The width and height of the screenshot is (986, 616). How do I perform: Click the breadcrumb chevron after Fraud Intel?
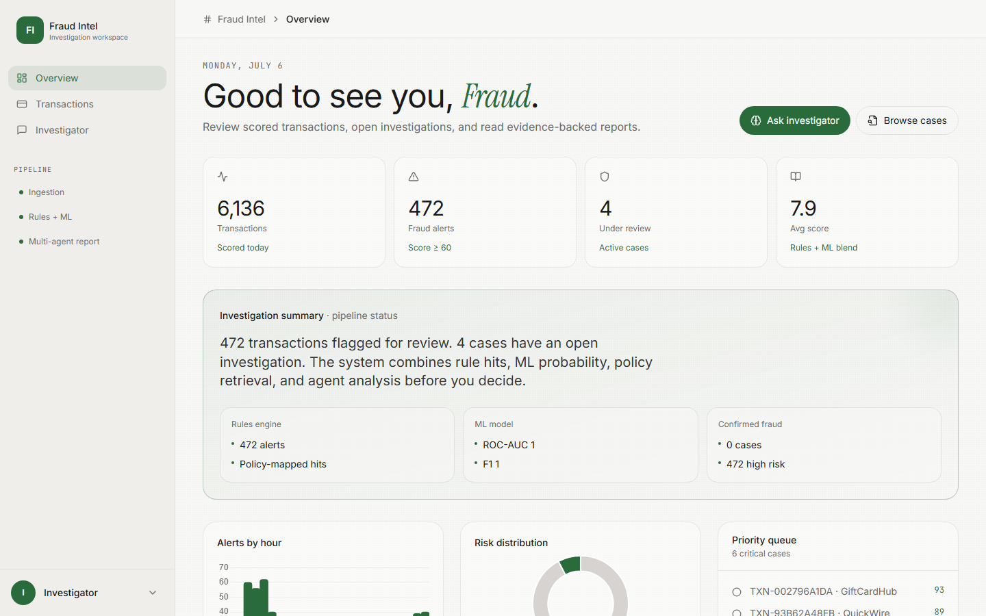pos(276,19)
